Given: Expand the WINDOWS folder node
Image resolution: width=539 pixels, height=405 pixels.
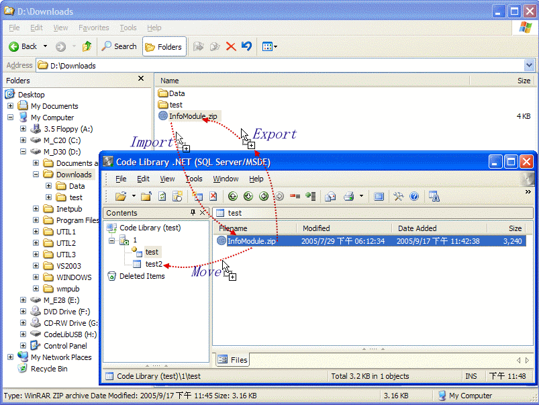Looking at the screenshot, I should (x=36, y=277).
